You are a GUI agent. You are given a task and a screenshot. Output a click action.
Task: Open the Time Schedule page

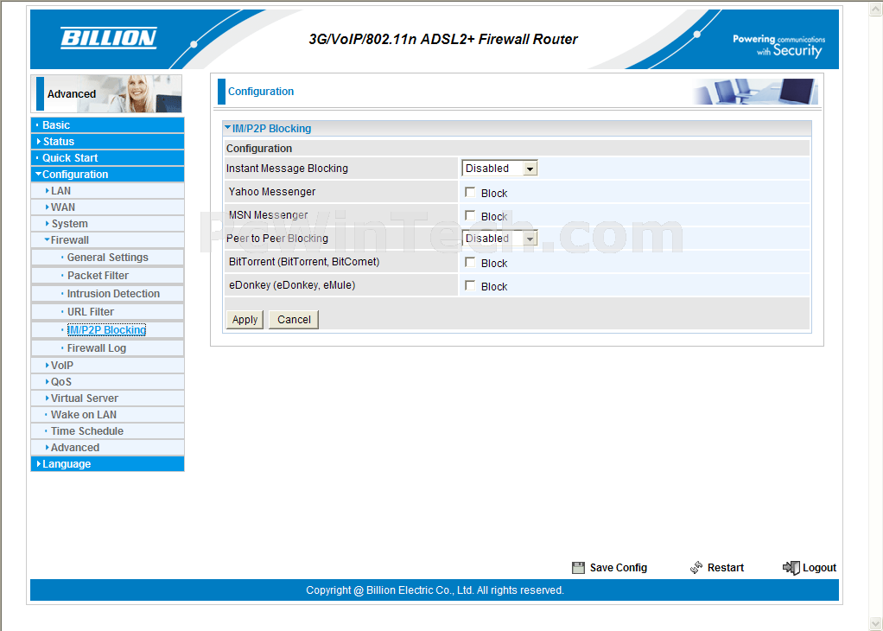[x=107, y=431]
